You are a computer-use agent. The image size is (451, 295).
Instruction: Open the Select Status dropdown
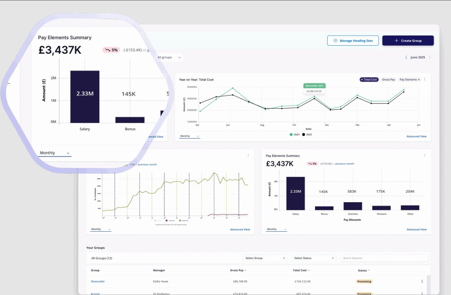click(314, 258)
